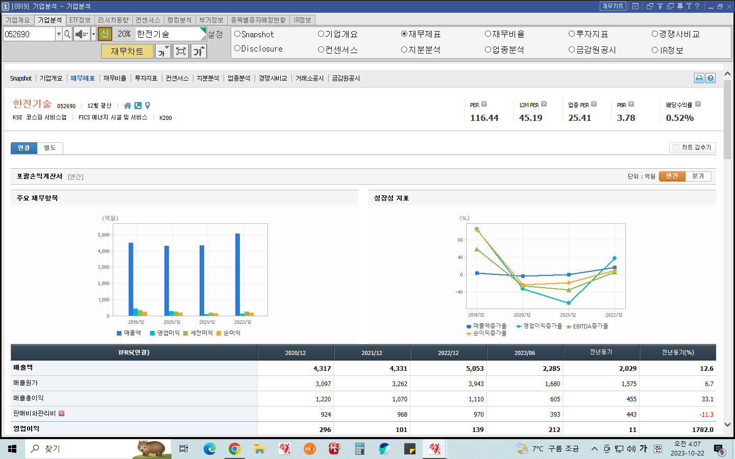Click the 설정 settings button
This screenshot has height=459, width=735.
tap(215, 34)
